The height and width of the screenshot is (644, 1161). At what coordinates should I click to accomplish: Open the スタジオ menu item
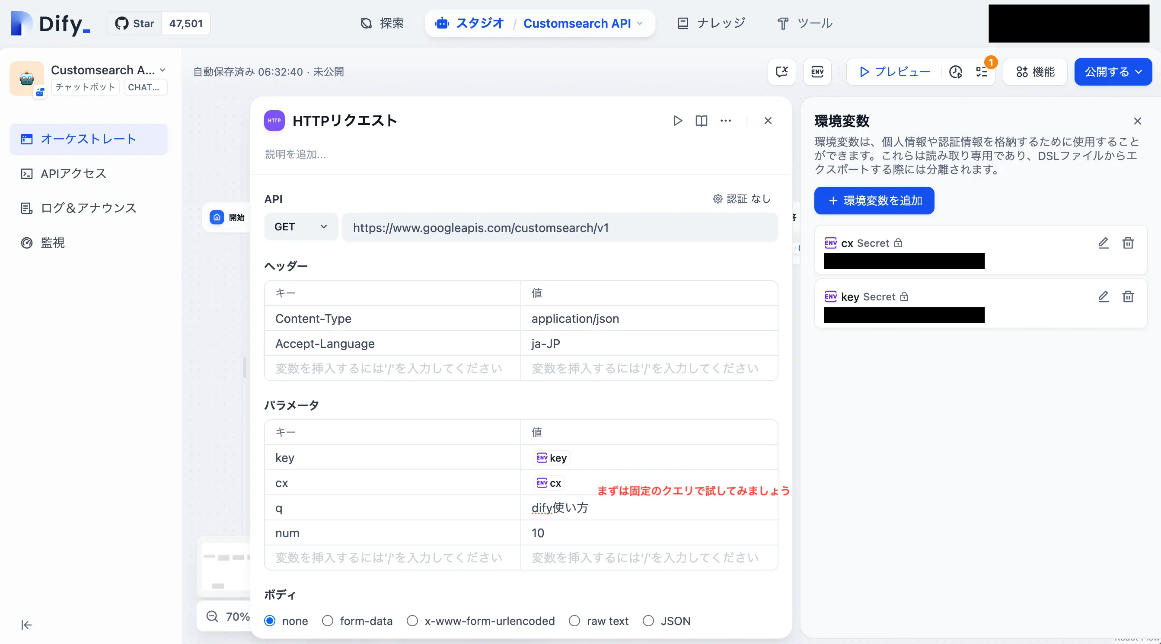(x=481, y=23)
